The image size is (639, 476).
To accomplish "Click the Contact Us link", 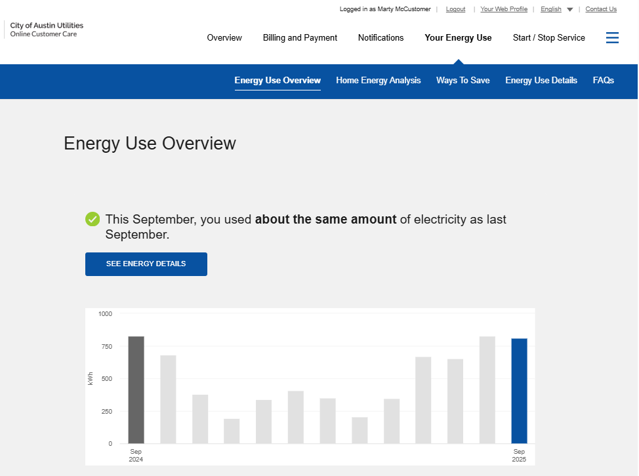I will [x=601, y=9].
